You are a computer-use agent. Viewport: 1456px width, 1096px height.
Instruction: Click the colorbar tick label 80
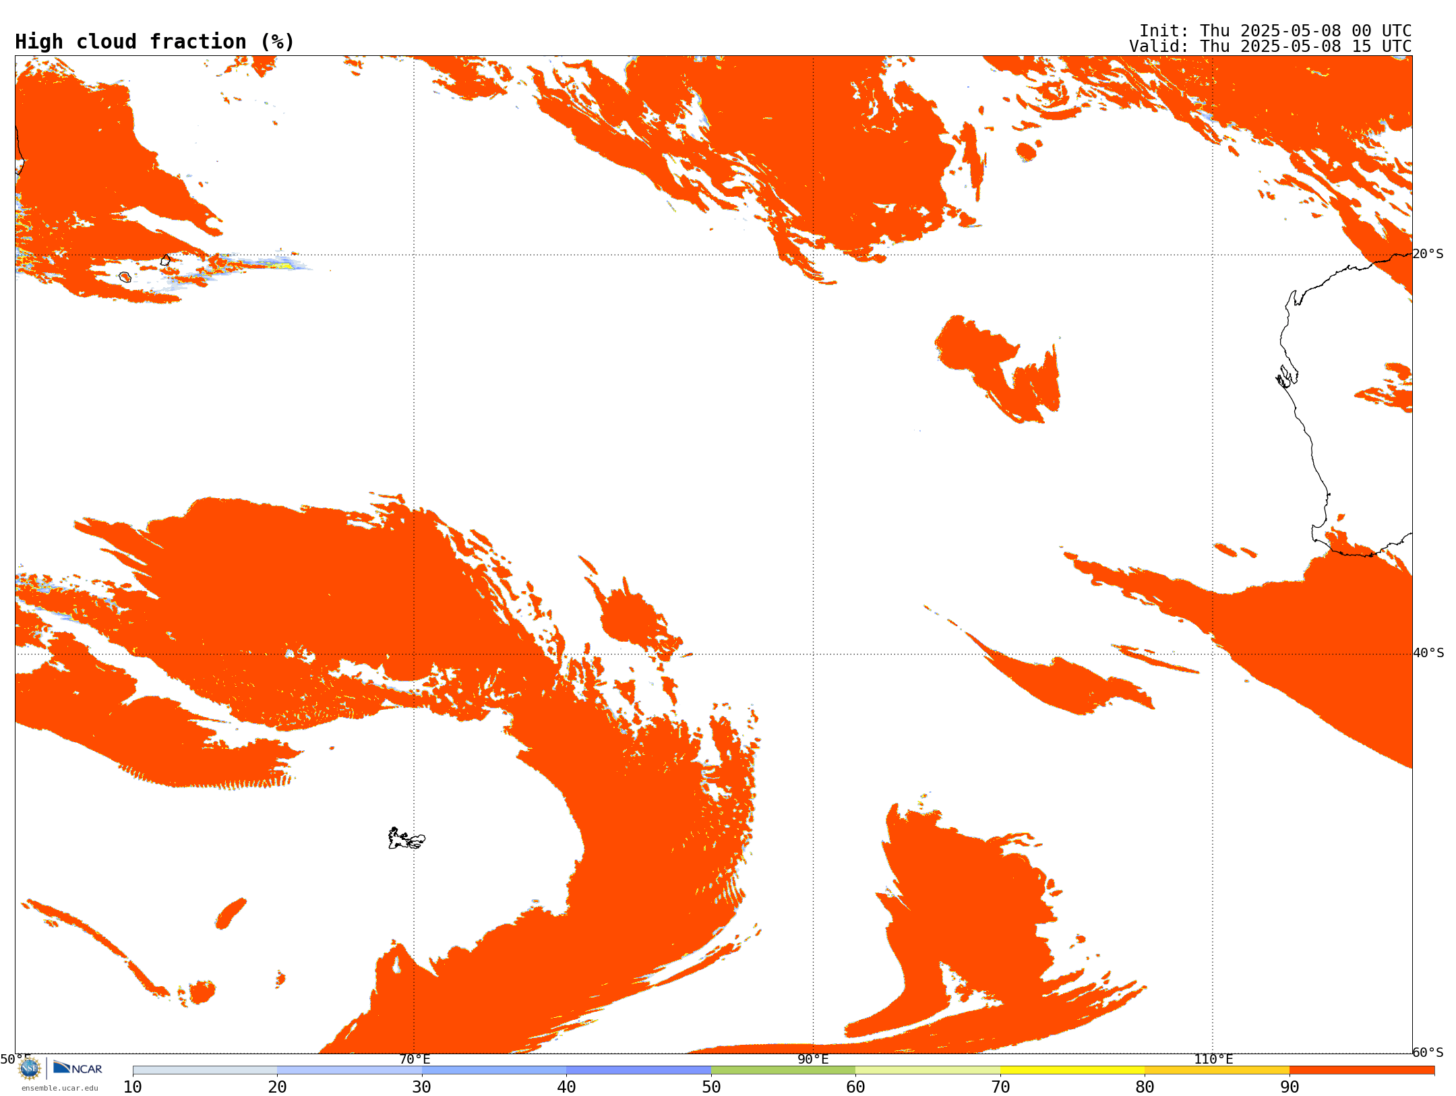point(1145,1087)
